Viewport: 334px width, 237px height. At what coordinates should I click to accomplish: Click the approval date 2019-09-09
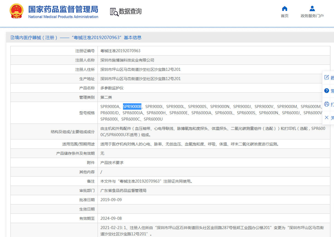[x=111, y=200]
